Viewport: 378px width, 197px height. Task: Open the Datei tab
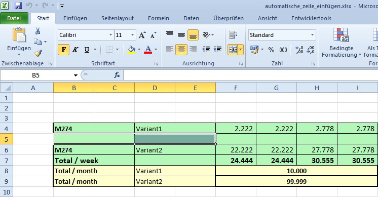click(14, 18)
